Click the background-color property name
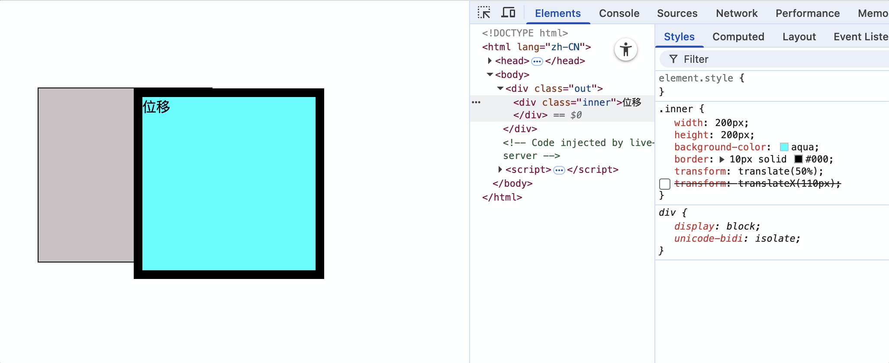This screenshot has width=889, height=363. pos(720,147)
